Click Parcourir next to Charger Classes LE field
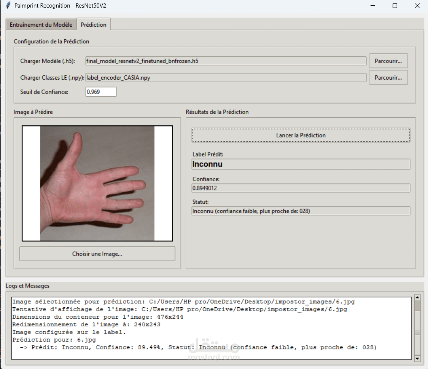This screenshot has width=428, height=369. point(388,78)
